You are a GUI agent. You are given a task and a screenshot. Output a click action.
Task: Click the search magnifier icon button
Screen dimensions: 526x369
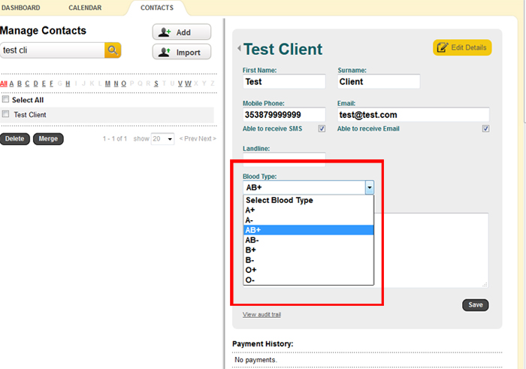pyautogui.click(x=113, y=50)
